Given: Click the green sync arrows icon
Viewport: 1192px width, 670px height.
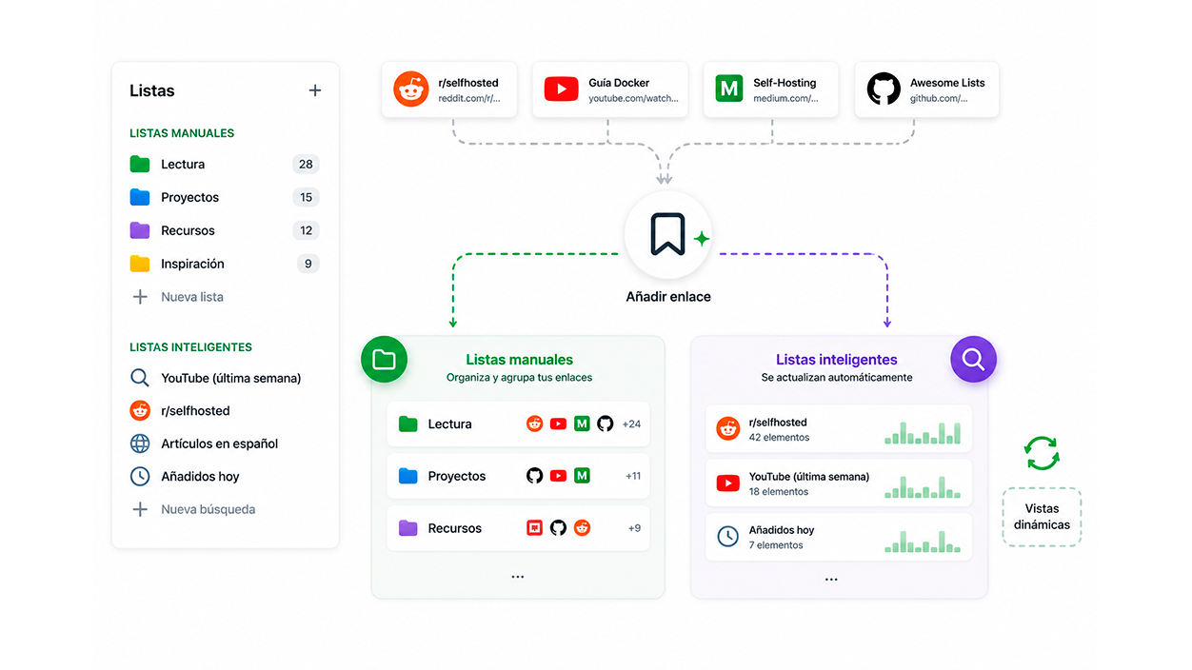Looking at the screenshot, I should tap(1042, 453).
